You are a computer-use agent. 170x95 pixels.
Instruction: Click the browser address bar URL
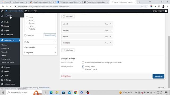tap(43, 6)
